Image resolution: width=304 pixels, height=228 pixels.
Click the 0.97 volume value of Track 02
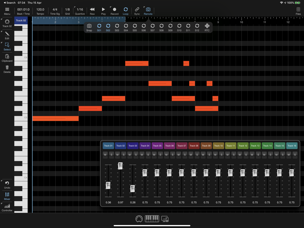pyautogui.click(x=121, y=202)
